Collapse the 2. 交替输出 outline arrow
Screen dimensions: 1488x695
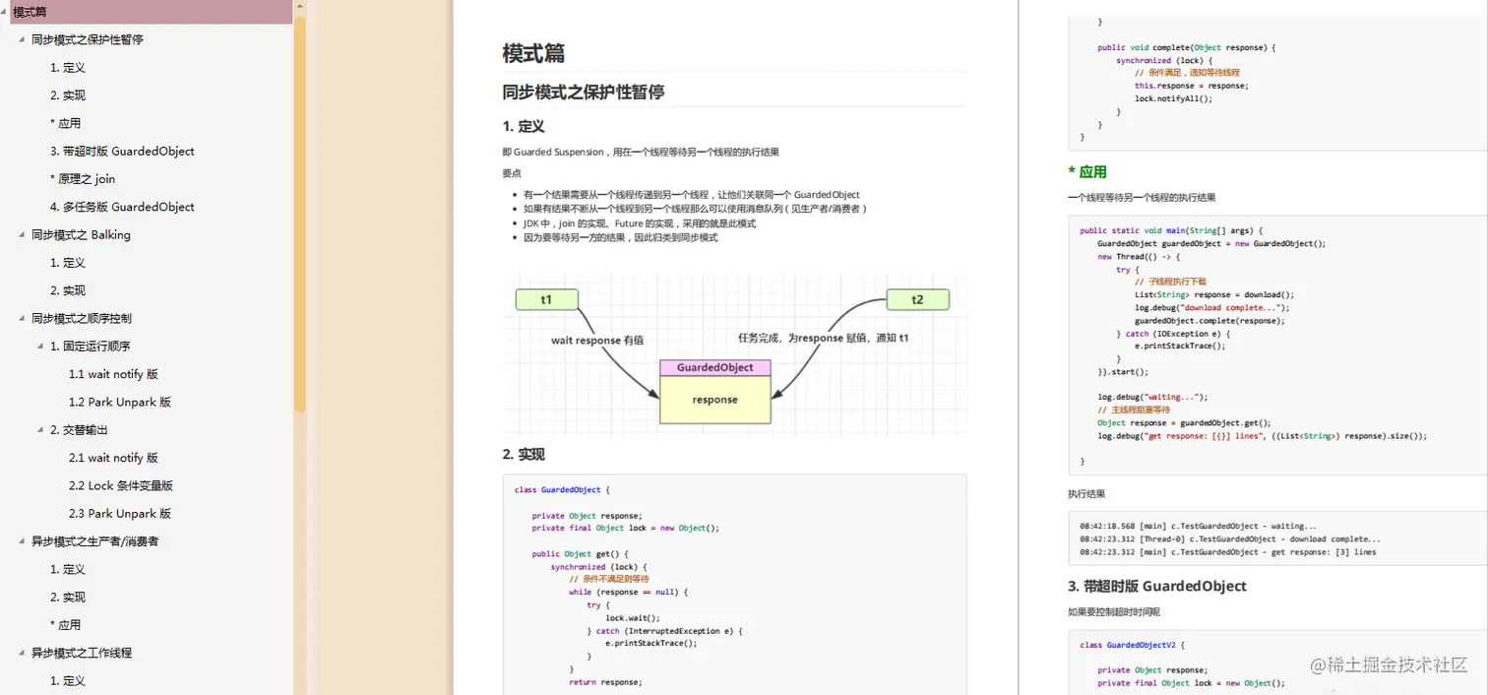click(x=41, y=429)
